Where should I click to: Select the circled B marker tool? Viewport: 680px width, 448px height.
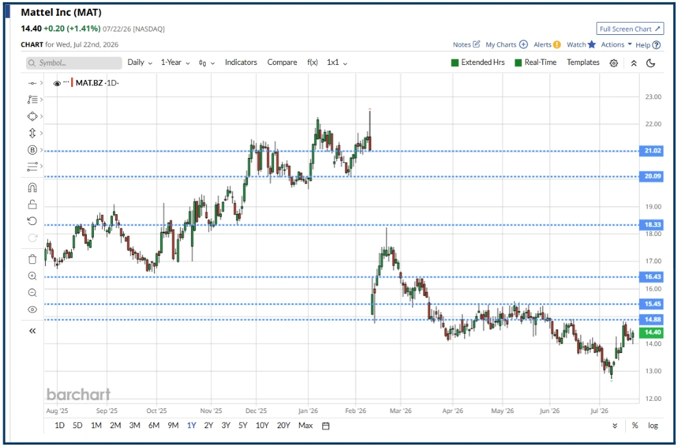click(x=32, y=150)
